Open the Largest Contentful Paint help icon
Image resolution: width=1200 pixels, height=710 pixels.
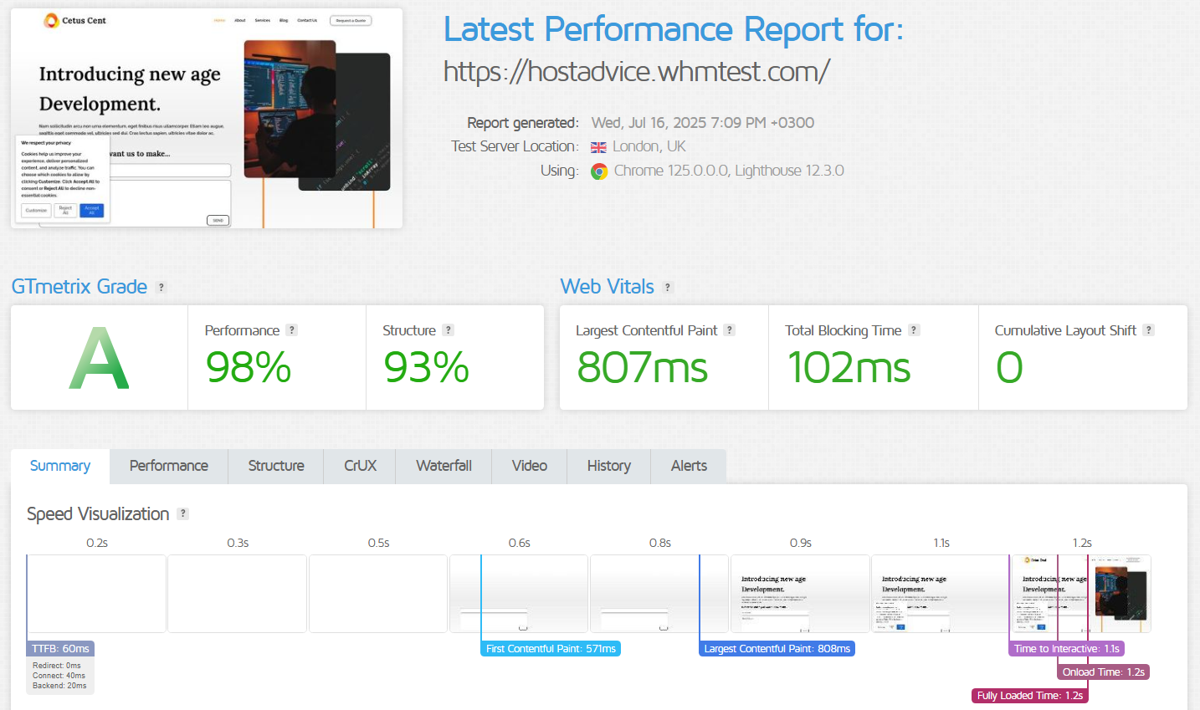[x=728, y=329]
